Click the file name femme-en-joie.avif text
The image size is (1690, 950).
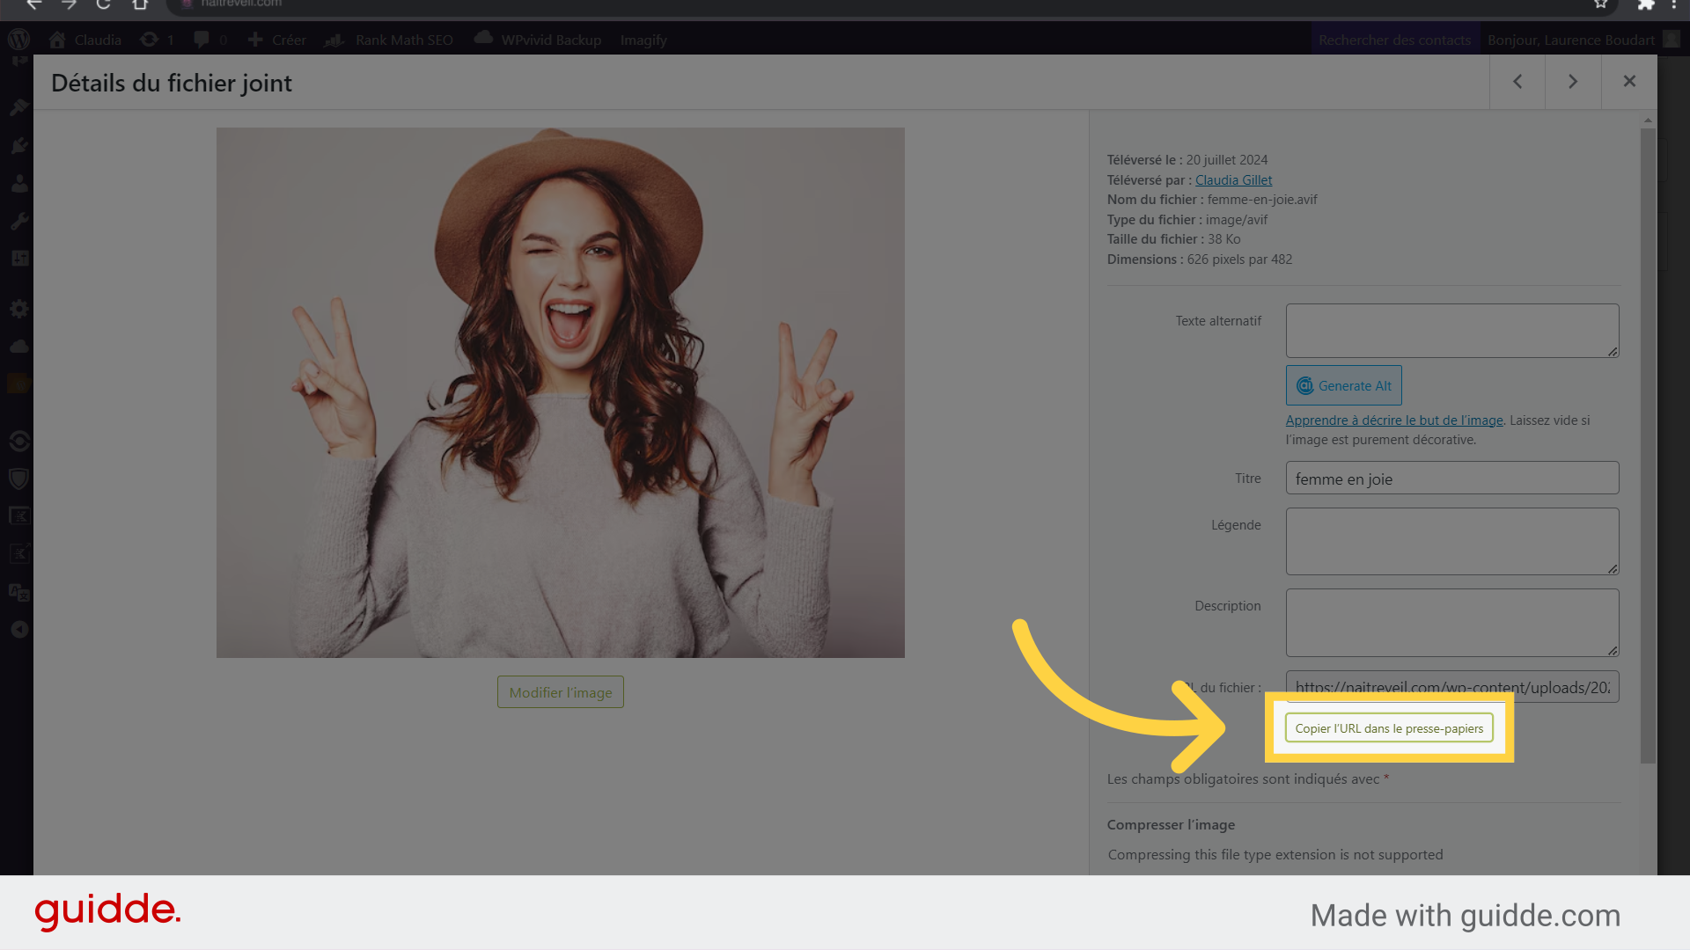click(x=1261, y=200)
